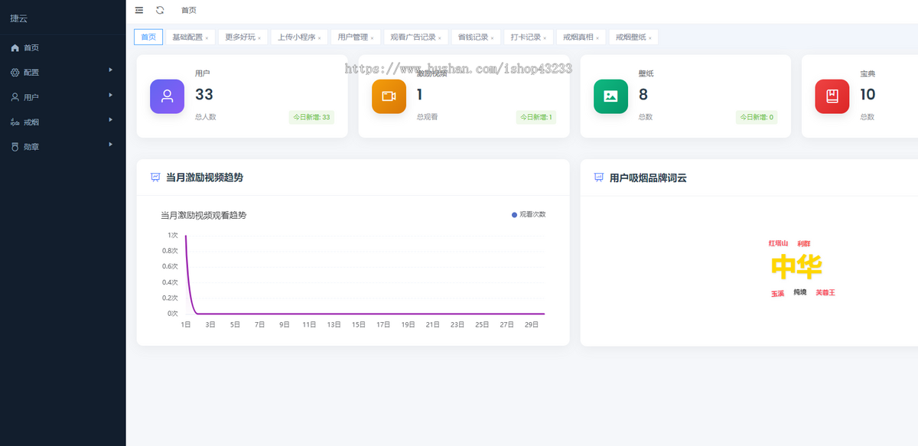The height and width of the screenshot is (446, 918).
Task: Click the 戒烟 icon in sidebar
Action: click(x=15, y=122)
